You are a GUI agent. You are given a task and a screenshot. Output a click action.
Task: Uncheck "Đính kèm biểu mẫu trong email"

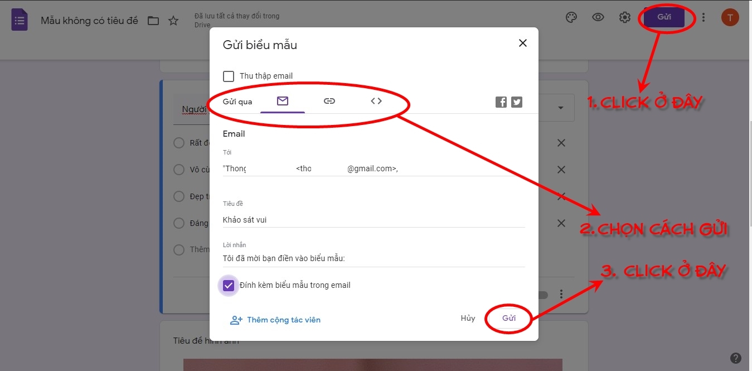(x=228, y=285)
